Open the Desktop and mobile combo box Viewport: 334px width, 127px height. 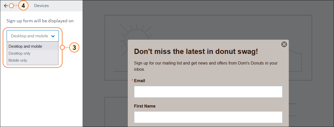[33, 36]
